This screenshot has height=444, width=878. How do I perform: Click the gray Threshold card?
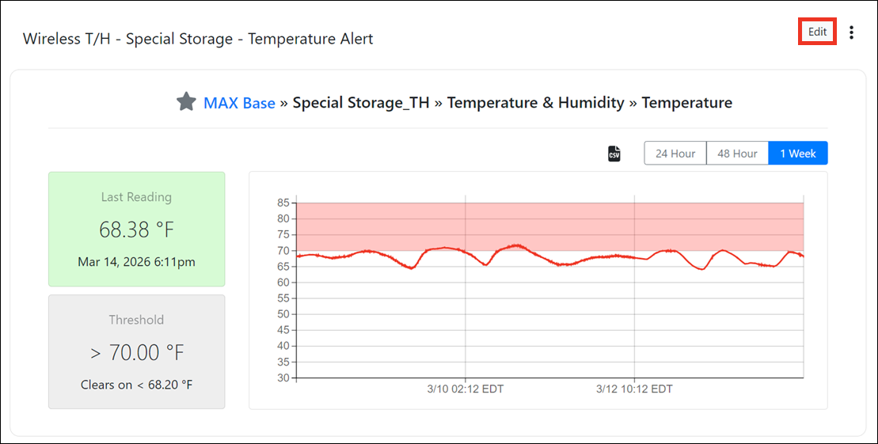[x=136, y=351]
